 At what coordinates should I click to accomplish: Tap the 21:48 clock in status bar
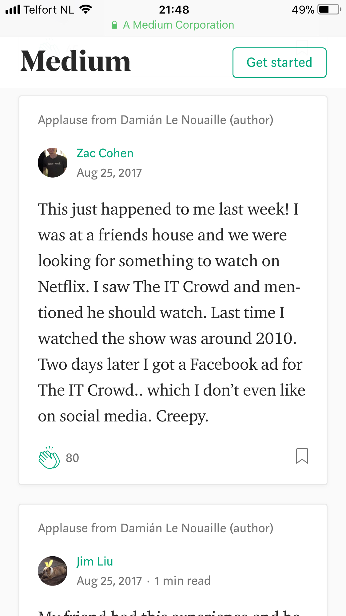(174, 10)
